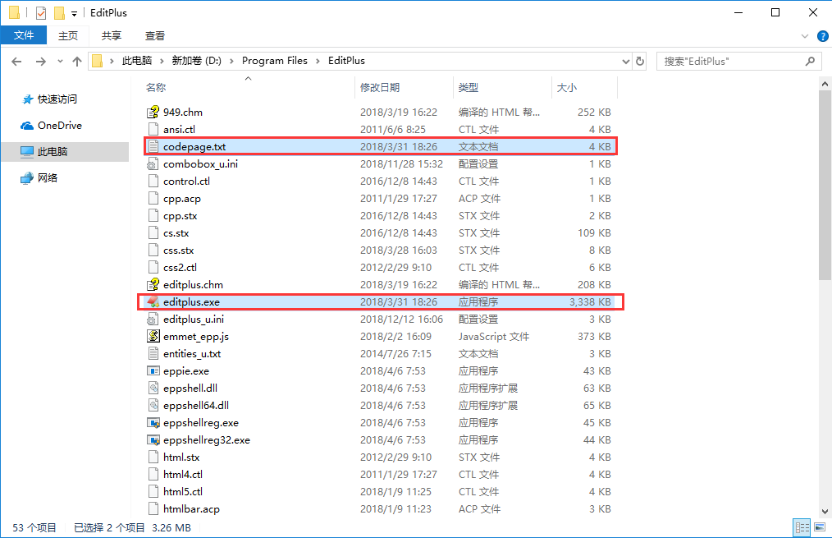The width and height of the screenshot is (832, 538).
Task: Click the eppshellreg.exe application icon
Action: pyautogui.click(x=153, y=423)
